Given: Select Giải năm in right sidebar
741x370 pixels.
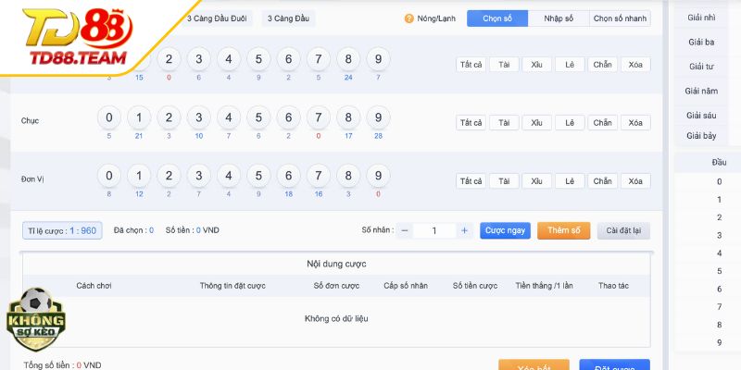Looking at the screenshot, I should pos(701,91).
